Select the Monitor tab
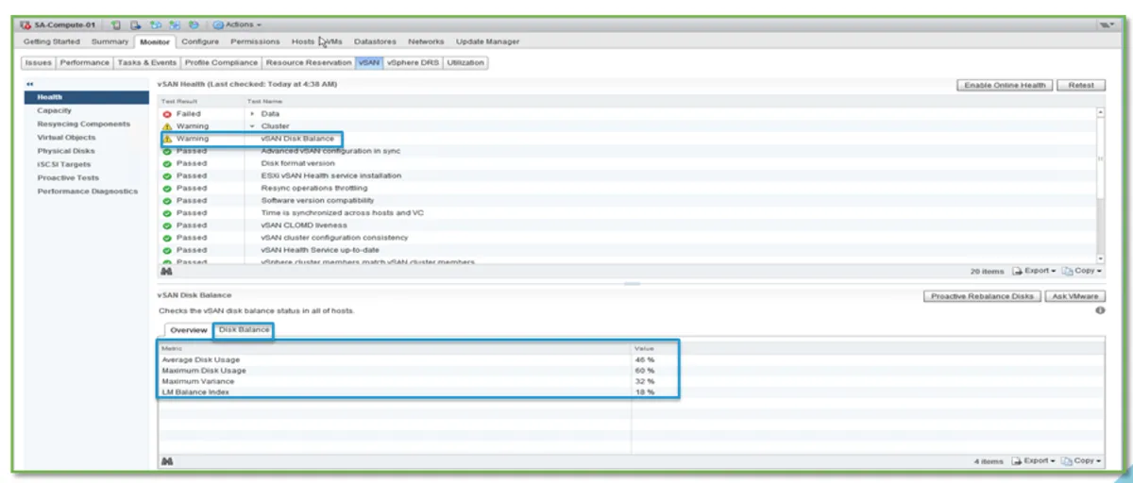The image size is (1133, 483). 154,42
